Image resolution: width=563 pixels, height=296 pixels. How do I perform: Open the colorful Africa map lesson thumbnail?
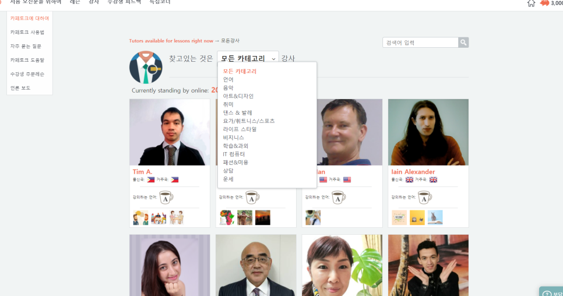click(227, 217)
